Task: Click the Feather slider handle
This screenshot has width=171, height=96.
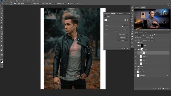Action: point(115,31)
